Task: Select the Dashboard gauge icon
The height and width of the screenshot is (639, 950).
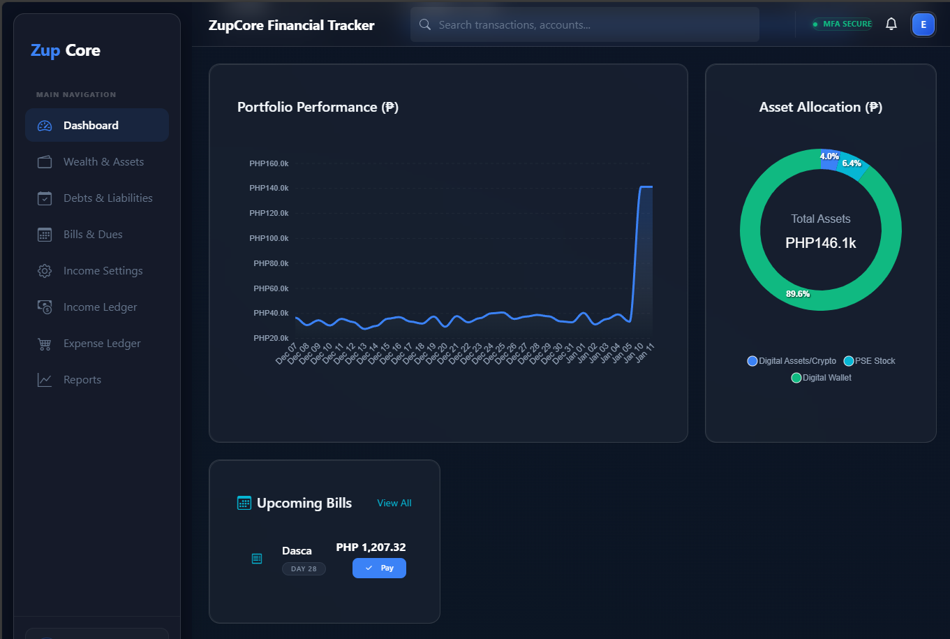Action: [44, 125]
